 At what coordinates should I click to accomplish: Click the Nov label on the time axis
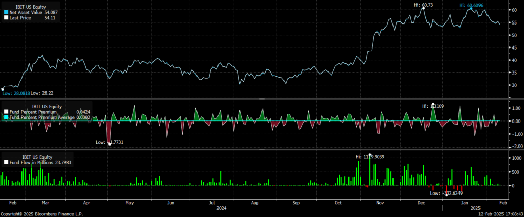pos(380,203)
